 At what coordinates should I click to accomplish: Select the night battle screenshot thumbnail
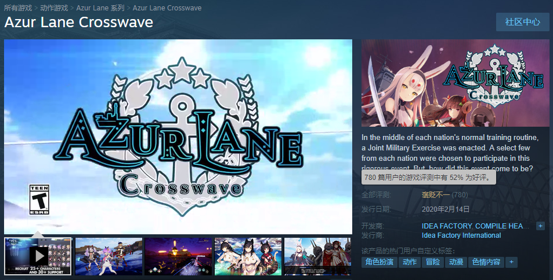coord(178,256)
